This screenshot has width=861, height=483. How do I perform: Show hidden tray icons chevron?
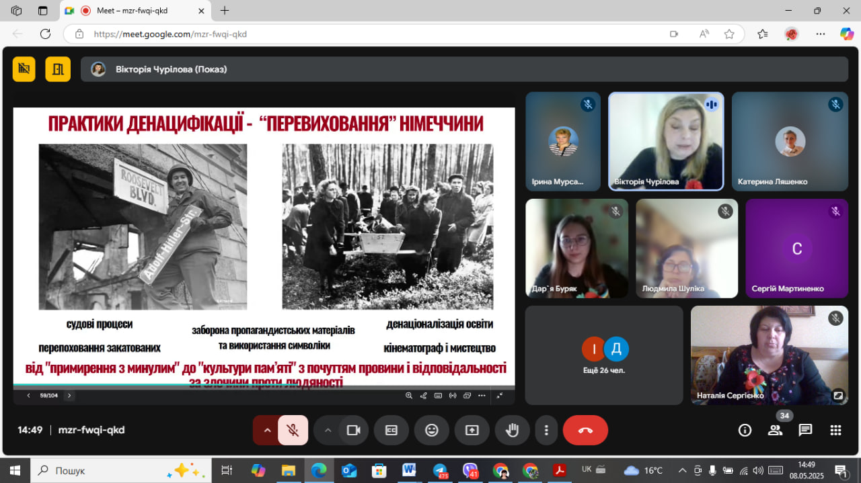[x=682, y=470]
